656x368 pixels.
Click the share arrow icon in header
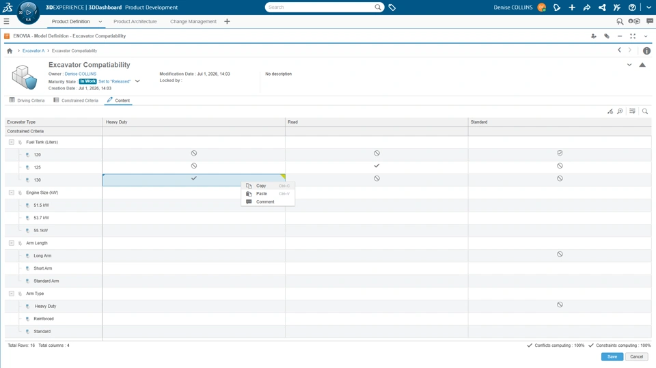tap(587, 7)
